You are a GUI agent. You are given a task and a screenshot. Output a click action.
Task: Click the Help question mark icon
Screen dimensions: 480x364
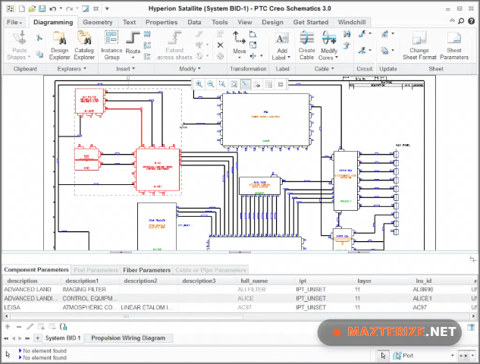pos(471,21)
